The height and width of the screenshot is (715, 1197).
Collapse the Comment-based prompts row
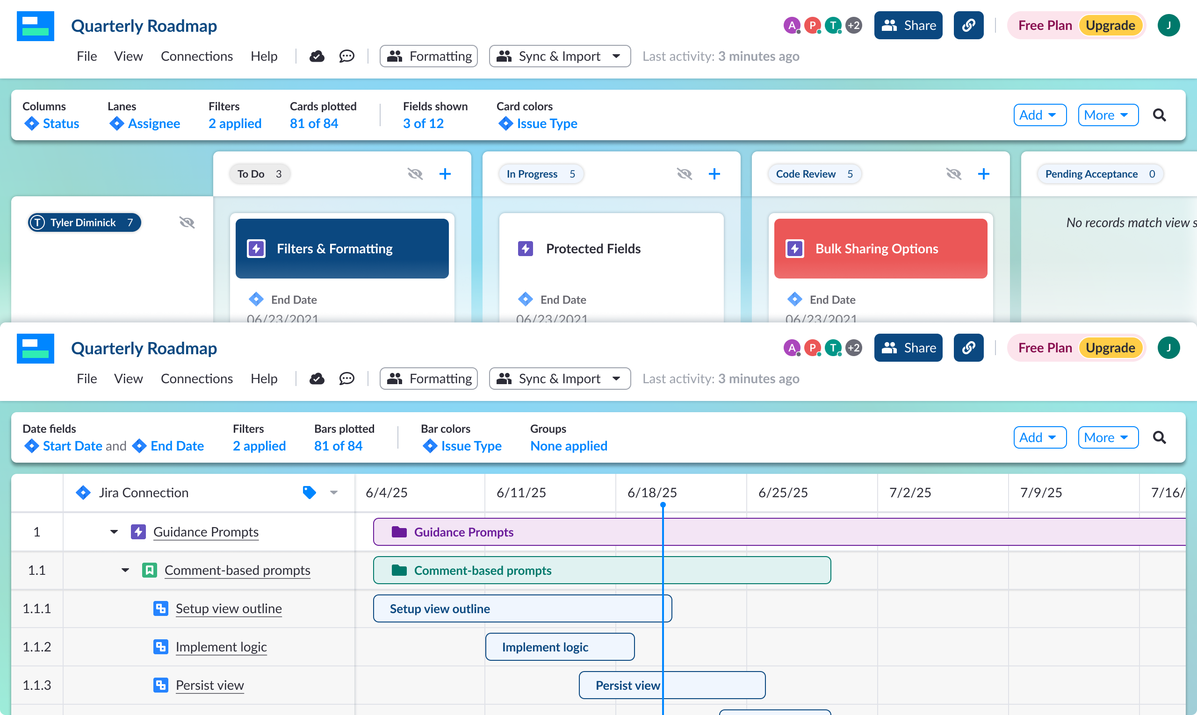tap(125, 570)
